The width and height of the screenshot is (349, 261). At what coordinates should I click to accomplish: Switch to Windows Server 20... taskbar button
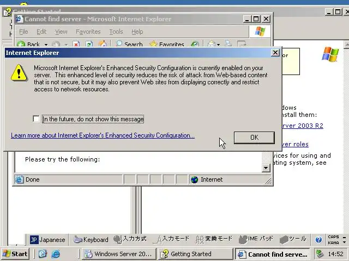coord(119,254)
